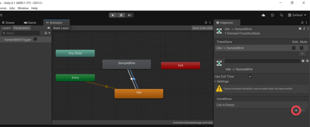Expand the Settings foldout
This screenshot has width=310, height=127.
[x=216, y=81]
